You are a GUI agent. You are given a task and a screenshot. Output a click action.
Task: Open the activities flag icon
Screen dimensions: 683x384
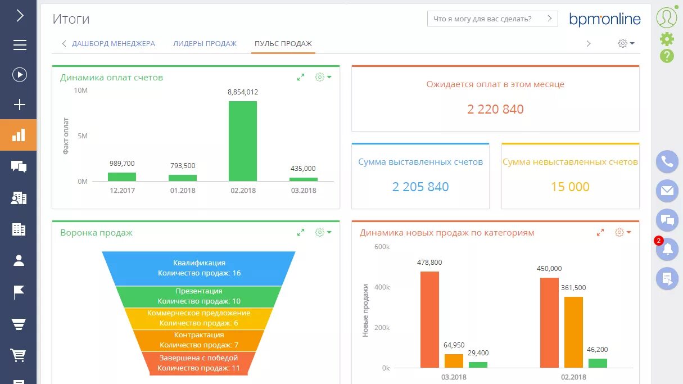pyautogui.click(x=19, y=292)
